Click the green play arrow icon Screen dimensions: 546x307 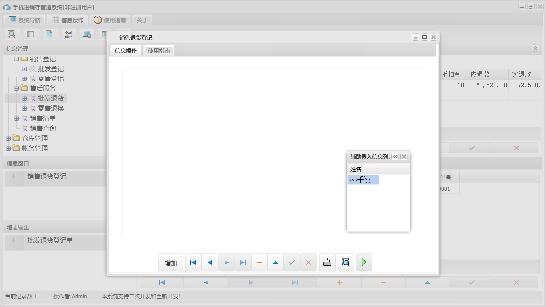coord(364,262)
